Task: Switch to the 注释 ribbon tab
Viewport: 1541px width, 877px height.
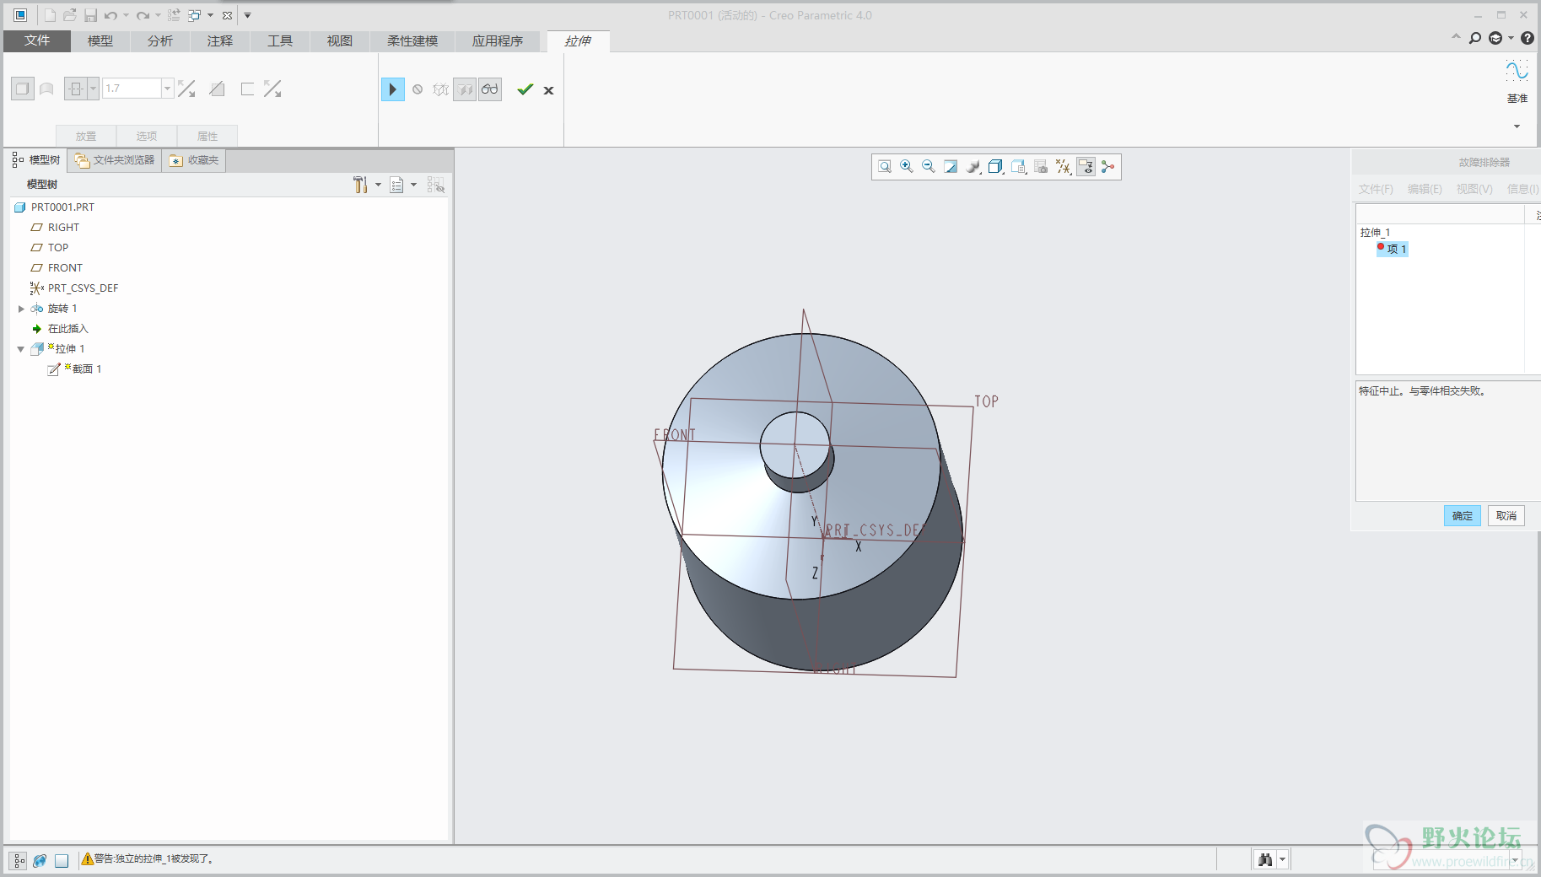Action: tap(220, 40)
